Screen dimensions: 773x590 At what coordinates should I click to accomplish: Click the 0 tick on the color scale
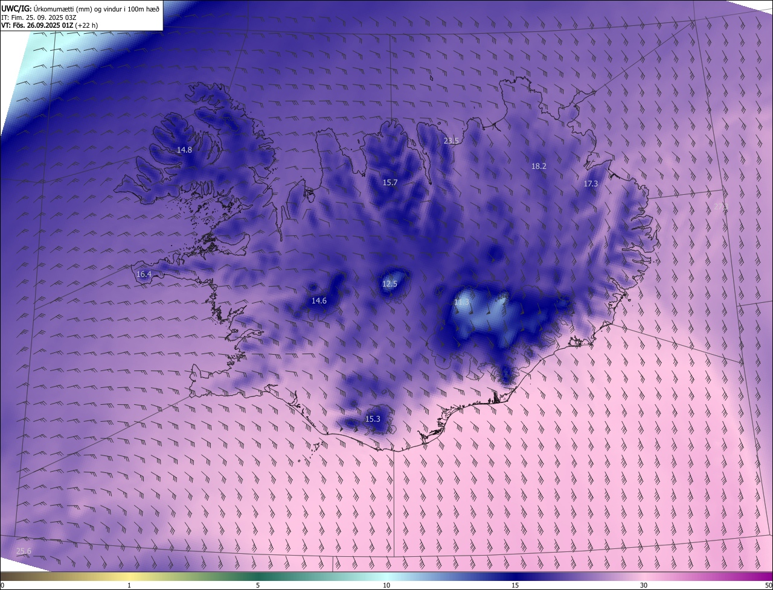click(x=2, y=585)
